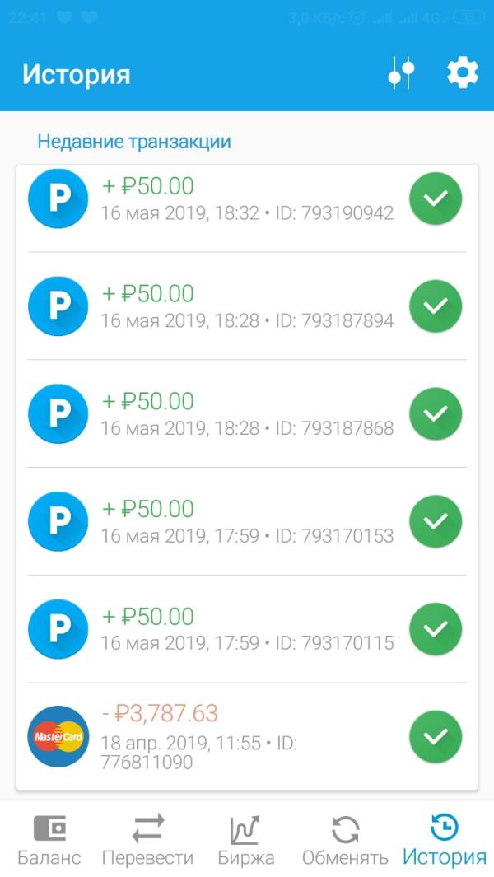Switch to Перевести tab
Screen dimensions: 494x877
(x=147, y=839)
